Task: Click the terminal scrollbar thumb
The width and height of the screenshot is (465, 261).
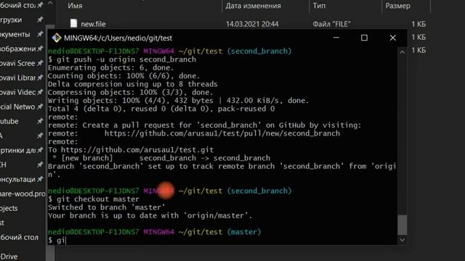Action: click(402, 225)
